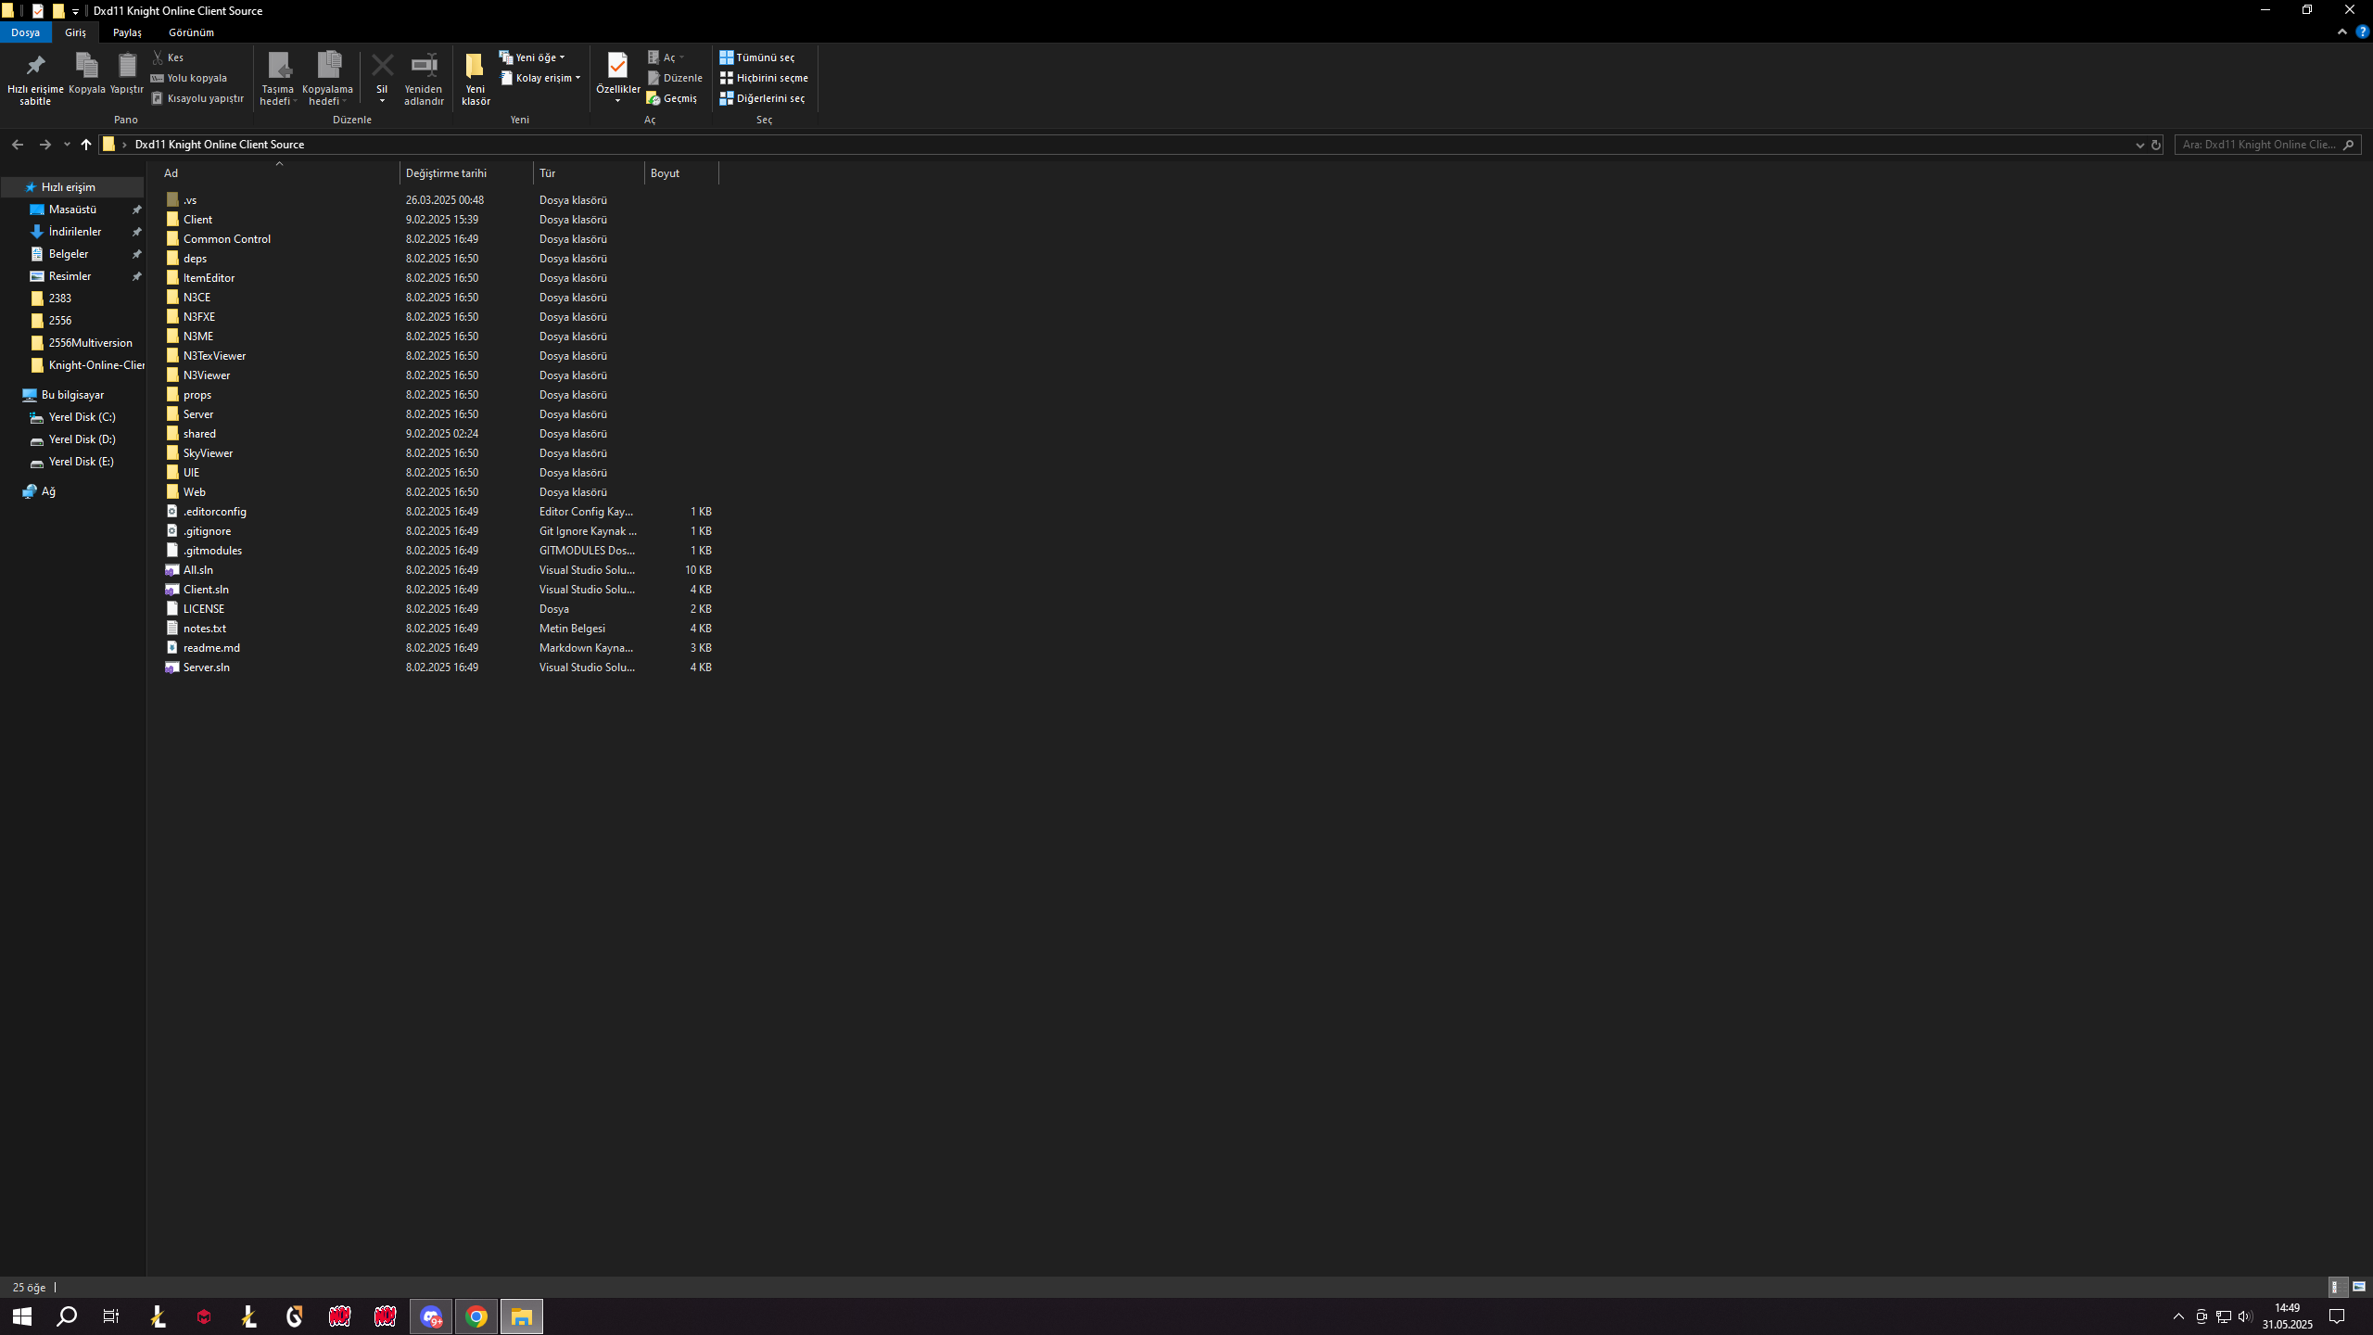Switch to the Görünüm ribbon tab
This screenshot has width=2373, height=1335.
[x=191, y=32]
